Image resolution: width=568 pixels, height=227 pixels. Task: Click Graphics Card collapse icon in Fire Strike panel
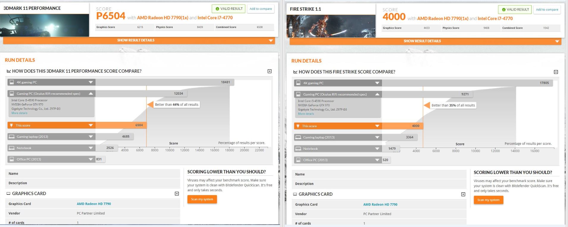point(463,194)
